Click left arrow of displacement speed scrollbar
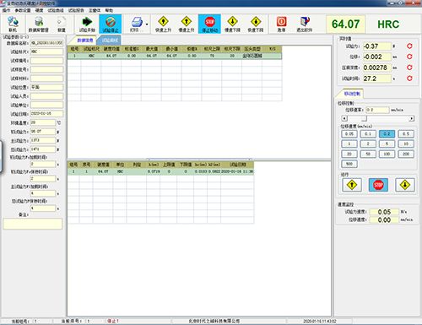Screen dimensions: 422x325 (x=344, y=118)
